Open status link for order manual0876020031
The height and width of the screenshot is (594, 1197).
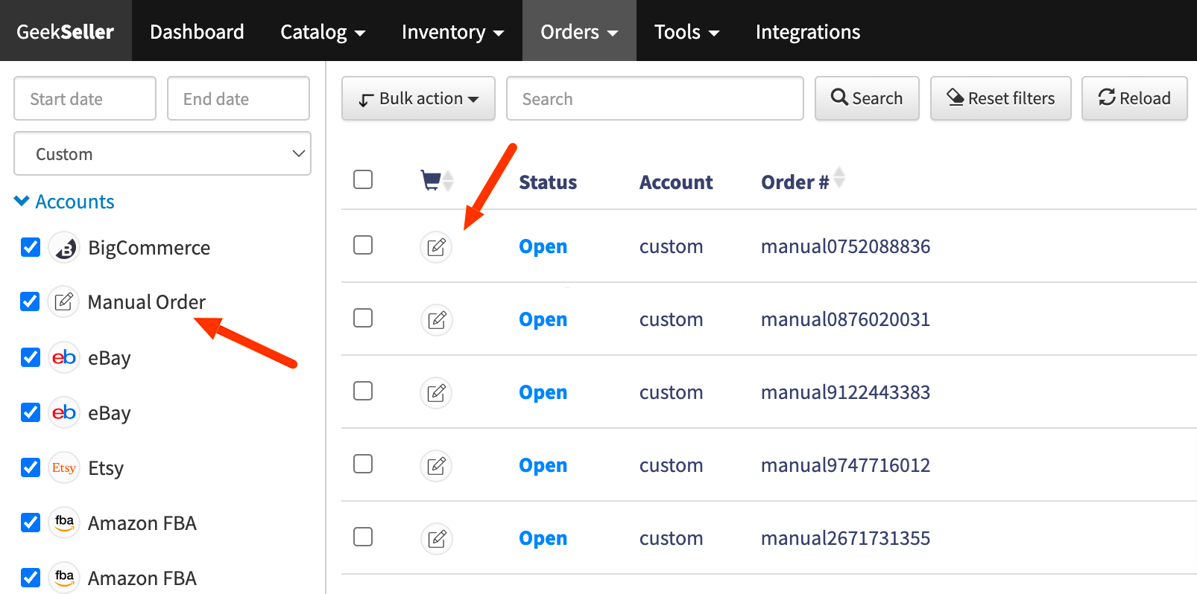pos(543,319)
